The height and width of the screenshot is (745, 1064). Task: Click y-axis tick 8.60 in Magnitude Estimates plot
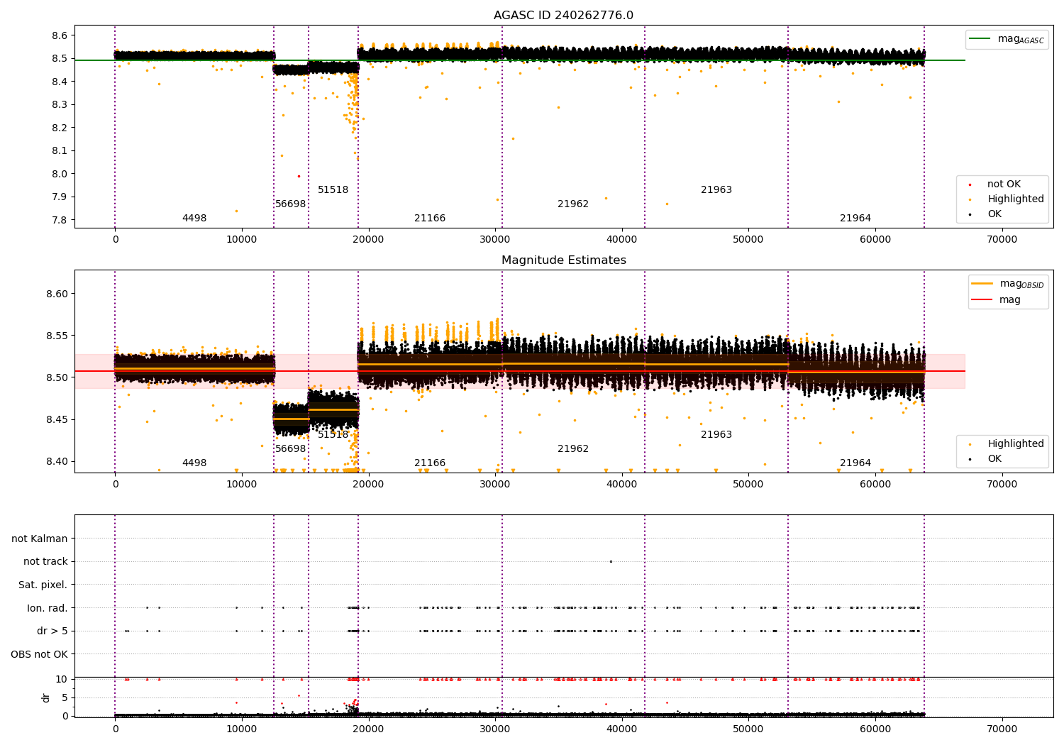tap(57, 294)
